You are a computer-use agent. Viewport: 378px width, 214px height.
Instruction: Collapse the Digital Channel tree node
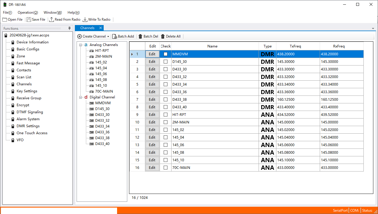(81, 97)
